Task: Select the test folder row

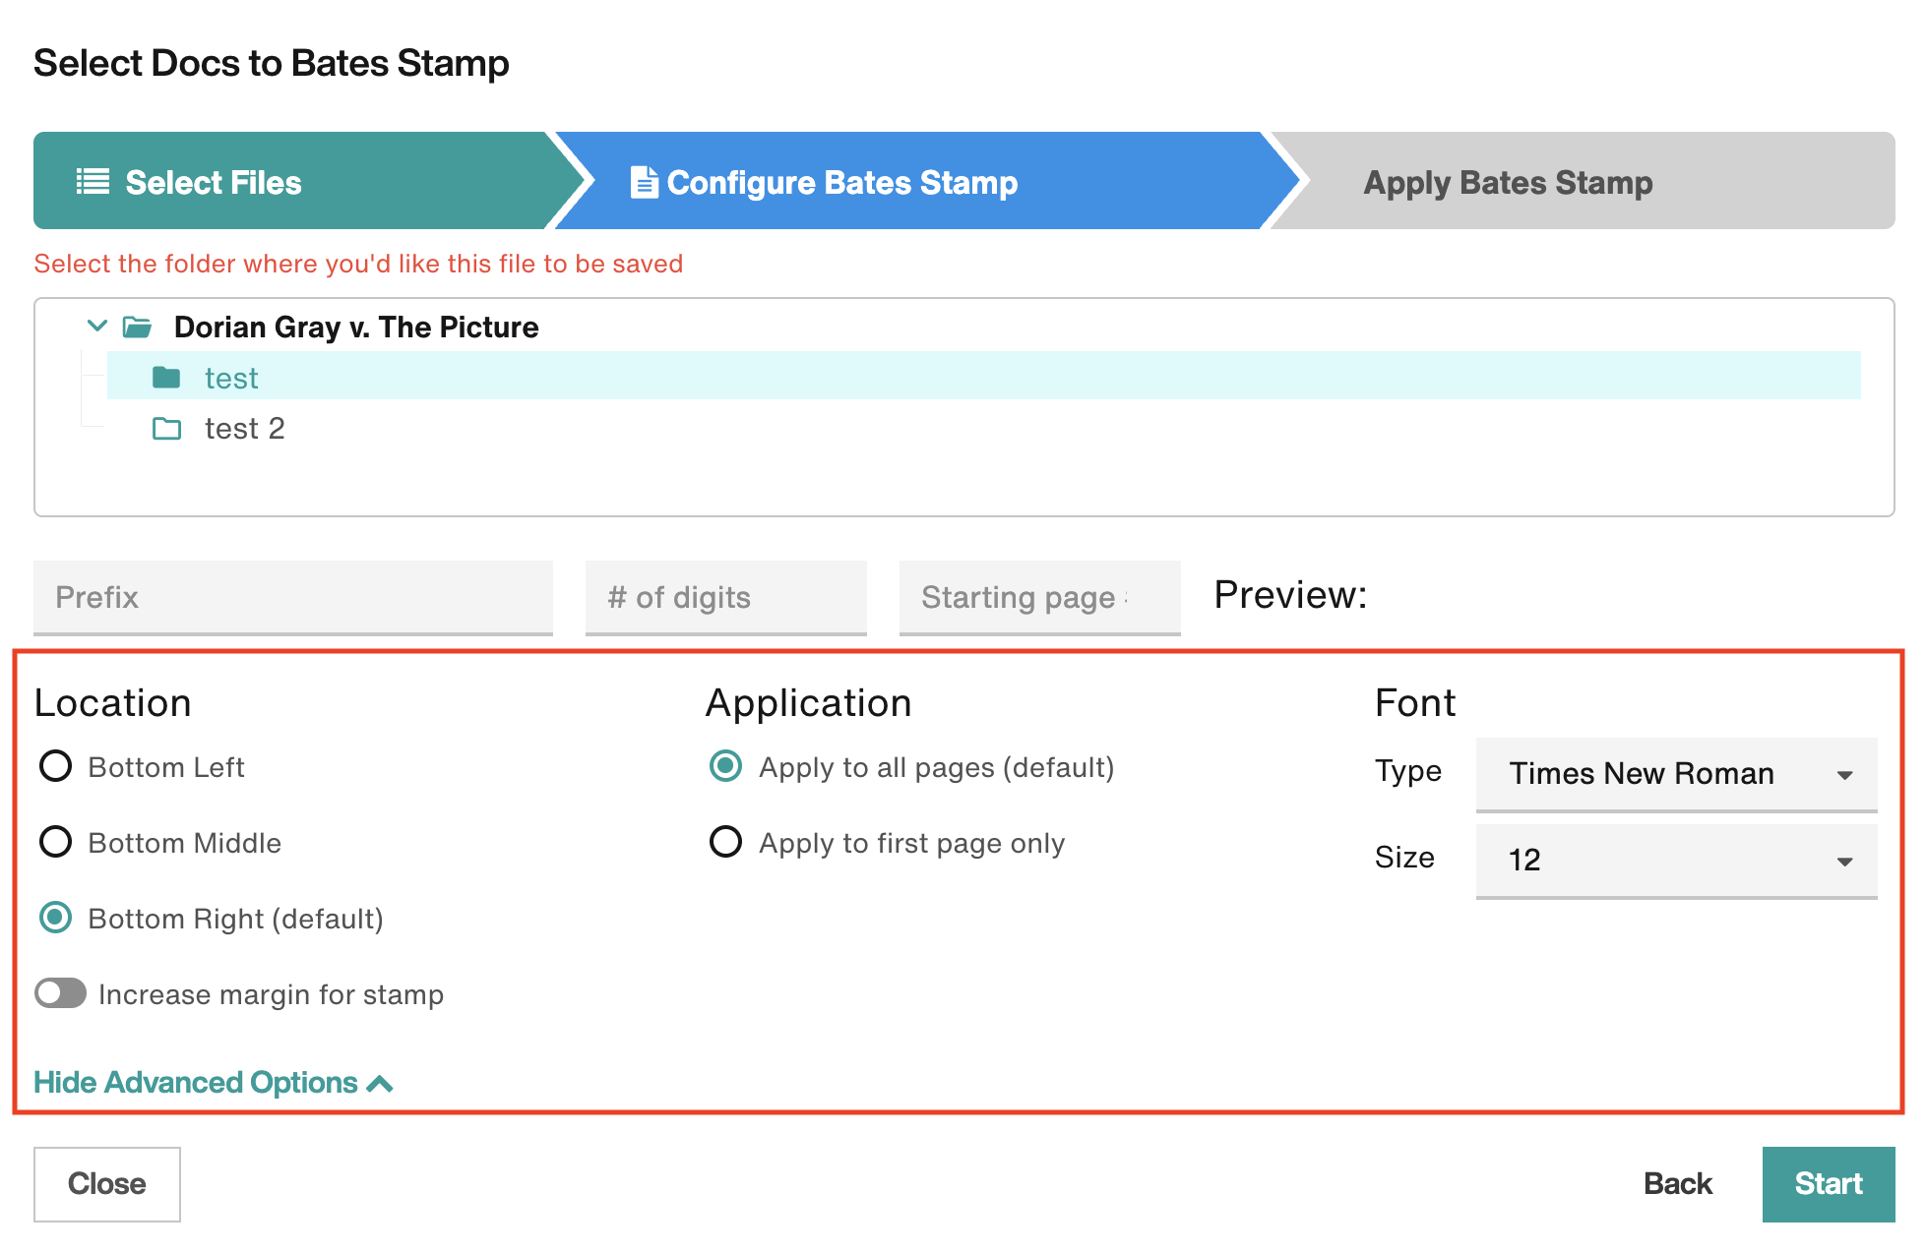Action: (x=984, y=376)
